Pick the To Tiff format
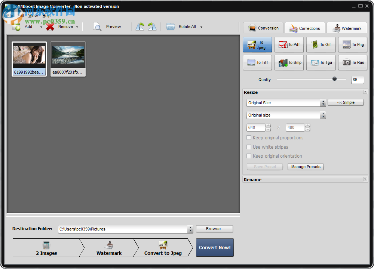 [257, 62]
